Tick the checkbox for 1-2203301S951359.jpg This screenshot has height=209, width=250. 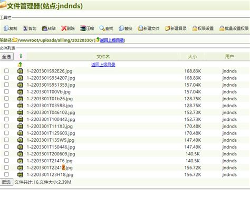(x=6, y=85)
